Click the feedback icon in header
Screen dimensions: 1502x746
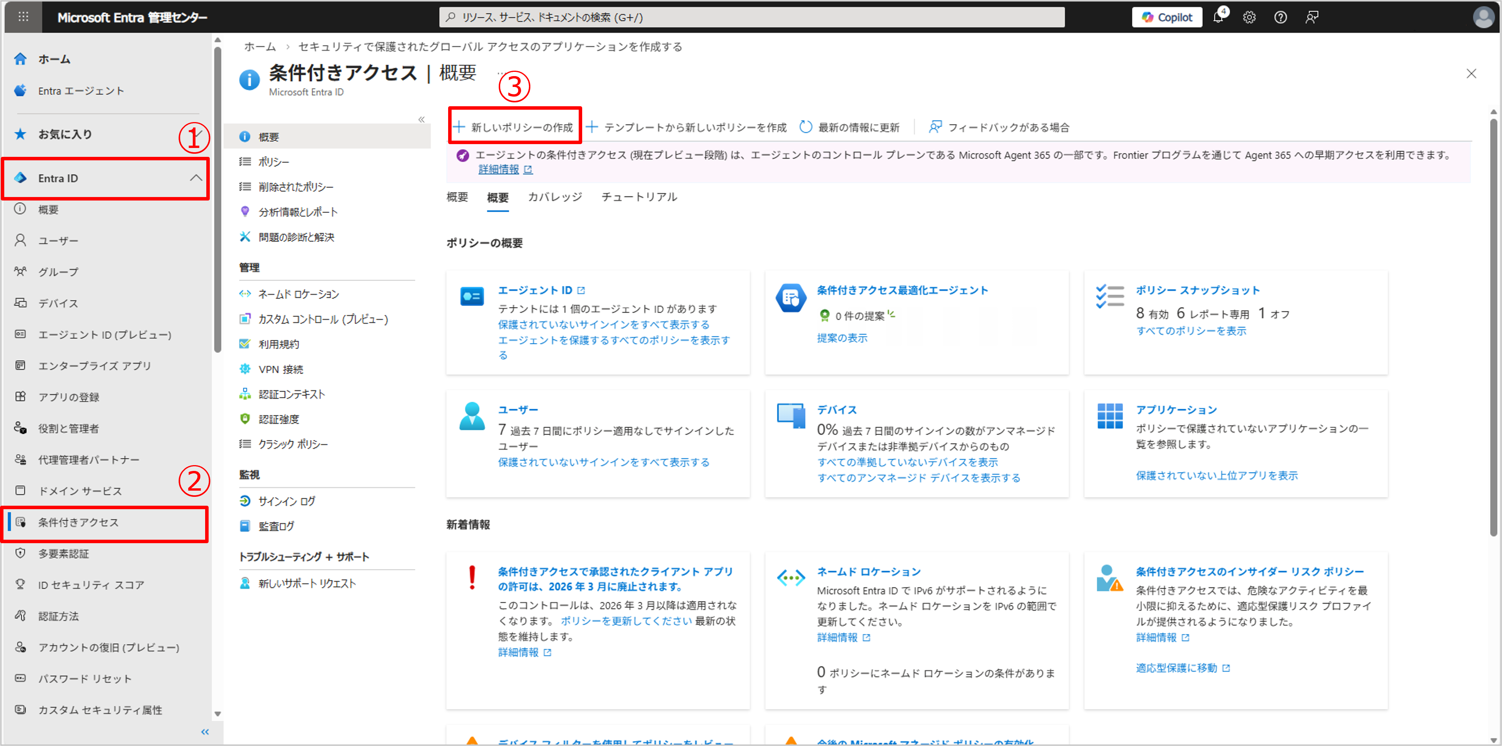(1311, 17)
